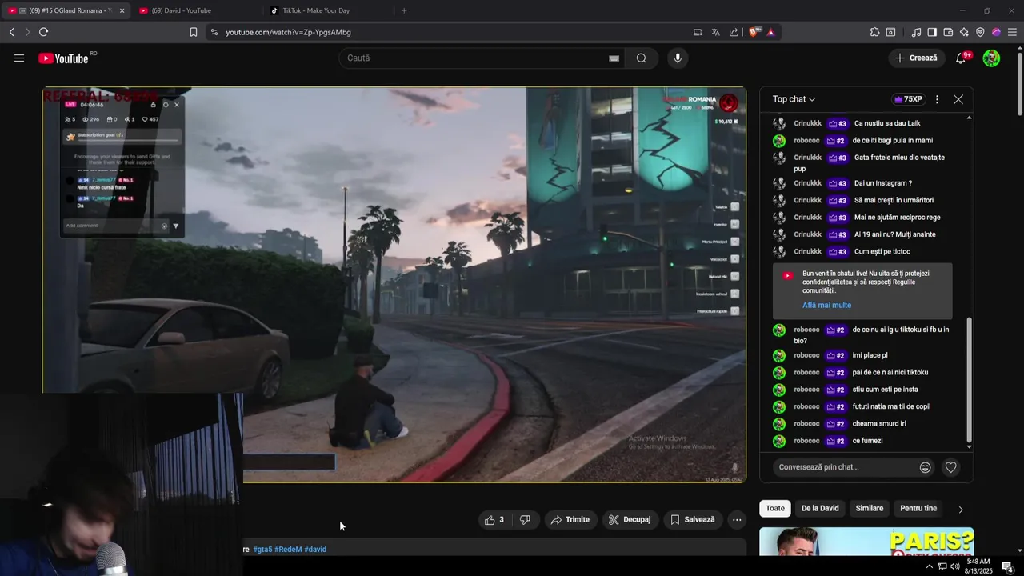The width and height of the screenshot is (1024, 576).
Task: Like the video with thumbs up
Action: pos(494,520)
